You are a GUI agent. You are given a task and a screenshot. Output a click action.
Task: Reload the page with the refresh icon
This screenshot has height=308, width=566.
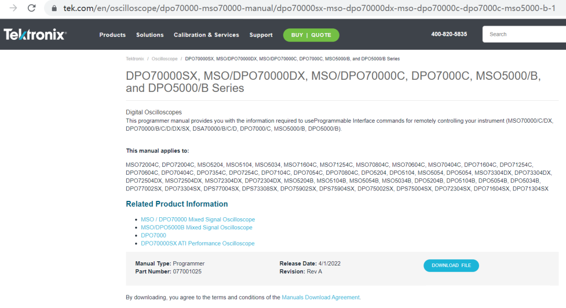(x=32, y=8)
